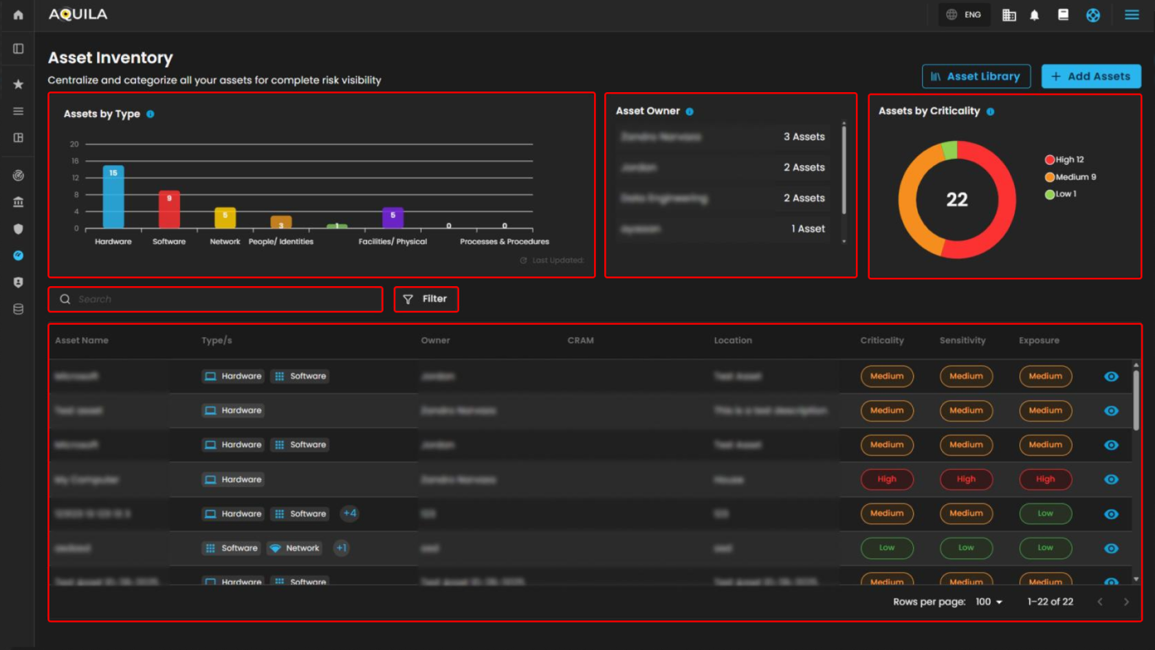
Task: Expand the +4 additional types badge
Action: point(349,513)
